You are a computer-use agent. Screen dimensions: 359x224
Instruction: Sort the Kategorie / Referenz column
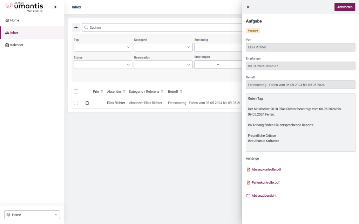point(162,92)
